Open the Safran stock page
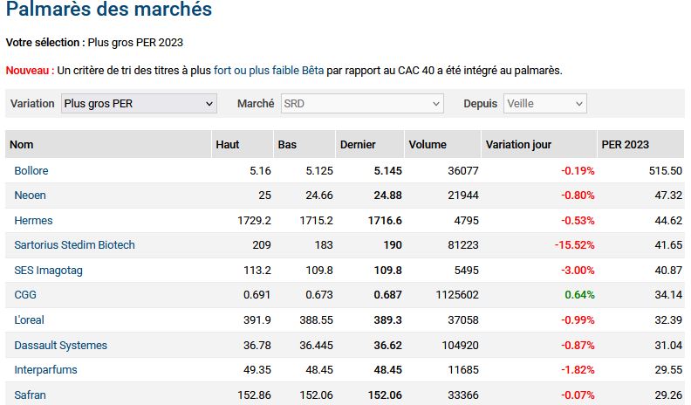This screenshot has height=405, width=691. 30,395
